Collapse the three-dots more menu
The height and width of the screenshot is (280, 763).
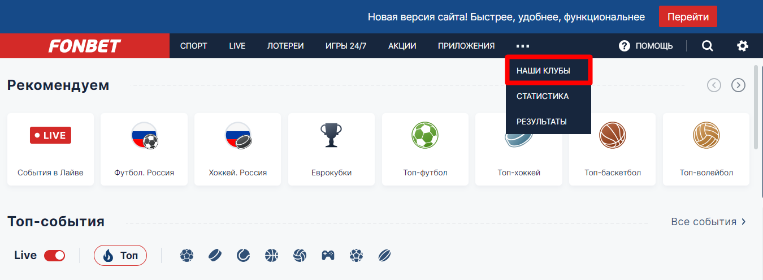click(522, 46)
